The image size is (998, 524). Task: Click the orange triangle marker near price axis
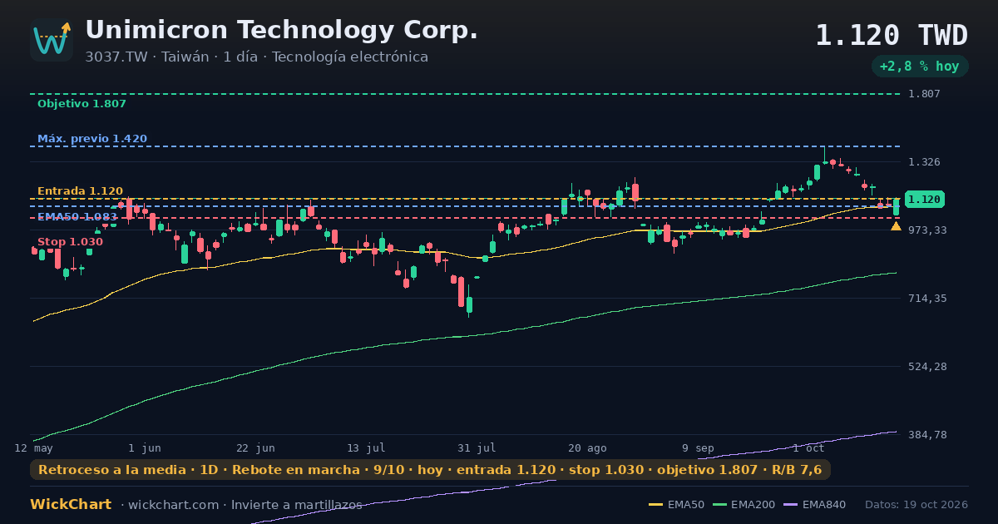coord(896,226)
